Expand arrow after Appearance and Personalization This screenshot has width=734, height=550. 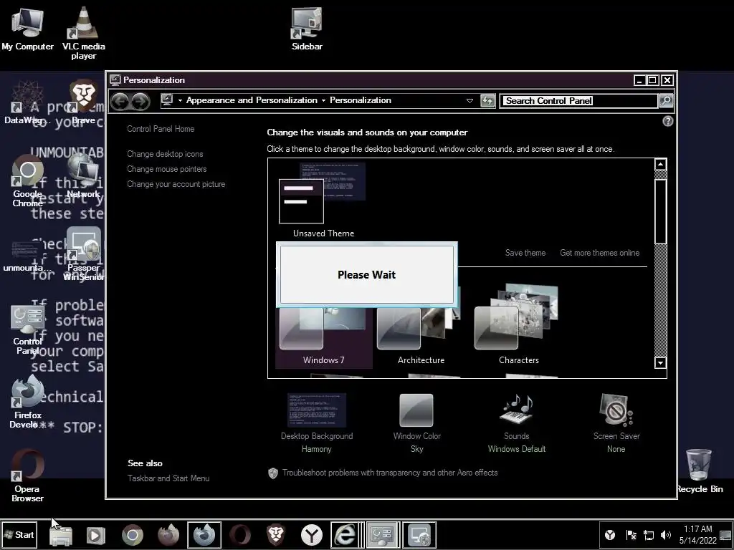pos(323,100)
